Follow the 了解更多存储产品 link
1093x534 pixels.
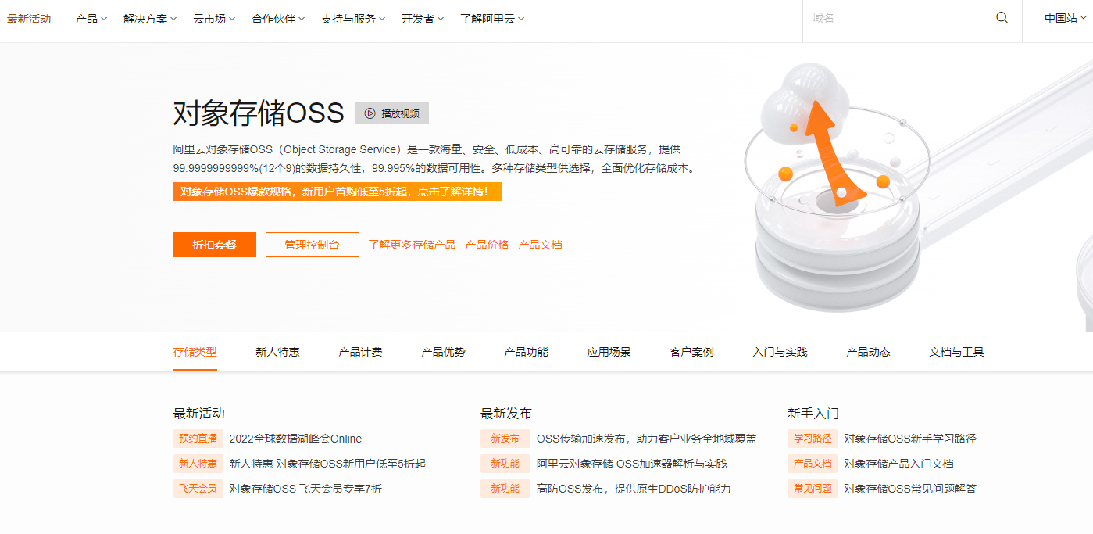point(412,245)
